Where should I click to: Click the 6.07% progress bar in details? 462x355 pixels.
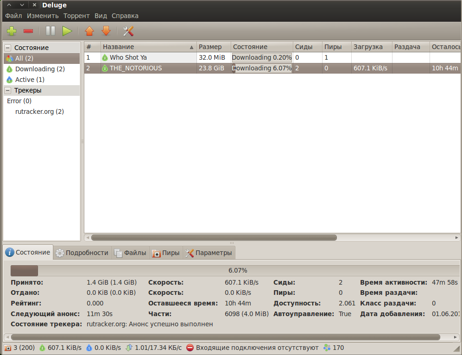[235, 270]
